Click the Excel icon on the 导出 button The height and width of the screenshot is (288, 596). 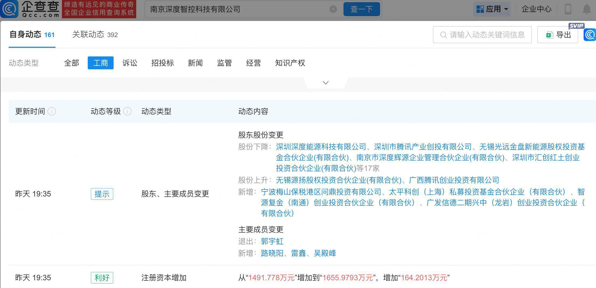[550, 35]
